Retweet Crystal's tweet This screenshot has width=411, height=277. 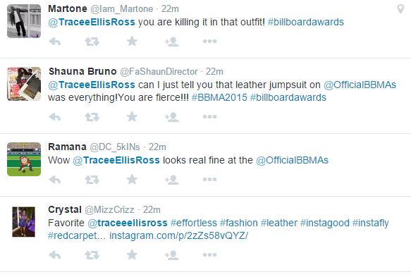pos(92,255)
